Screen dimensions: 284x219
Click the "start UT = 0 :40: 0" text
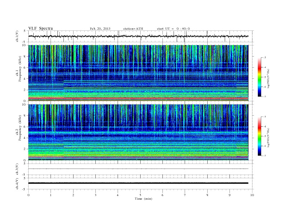(x=173, y=29)
